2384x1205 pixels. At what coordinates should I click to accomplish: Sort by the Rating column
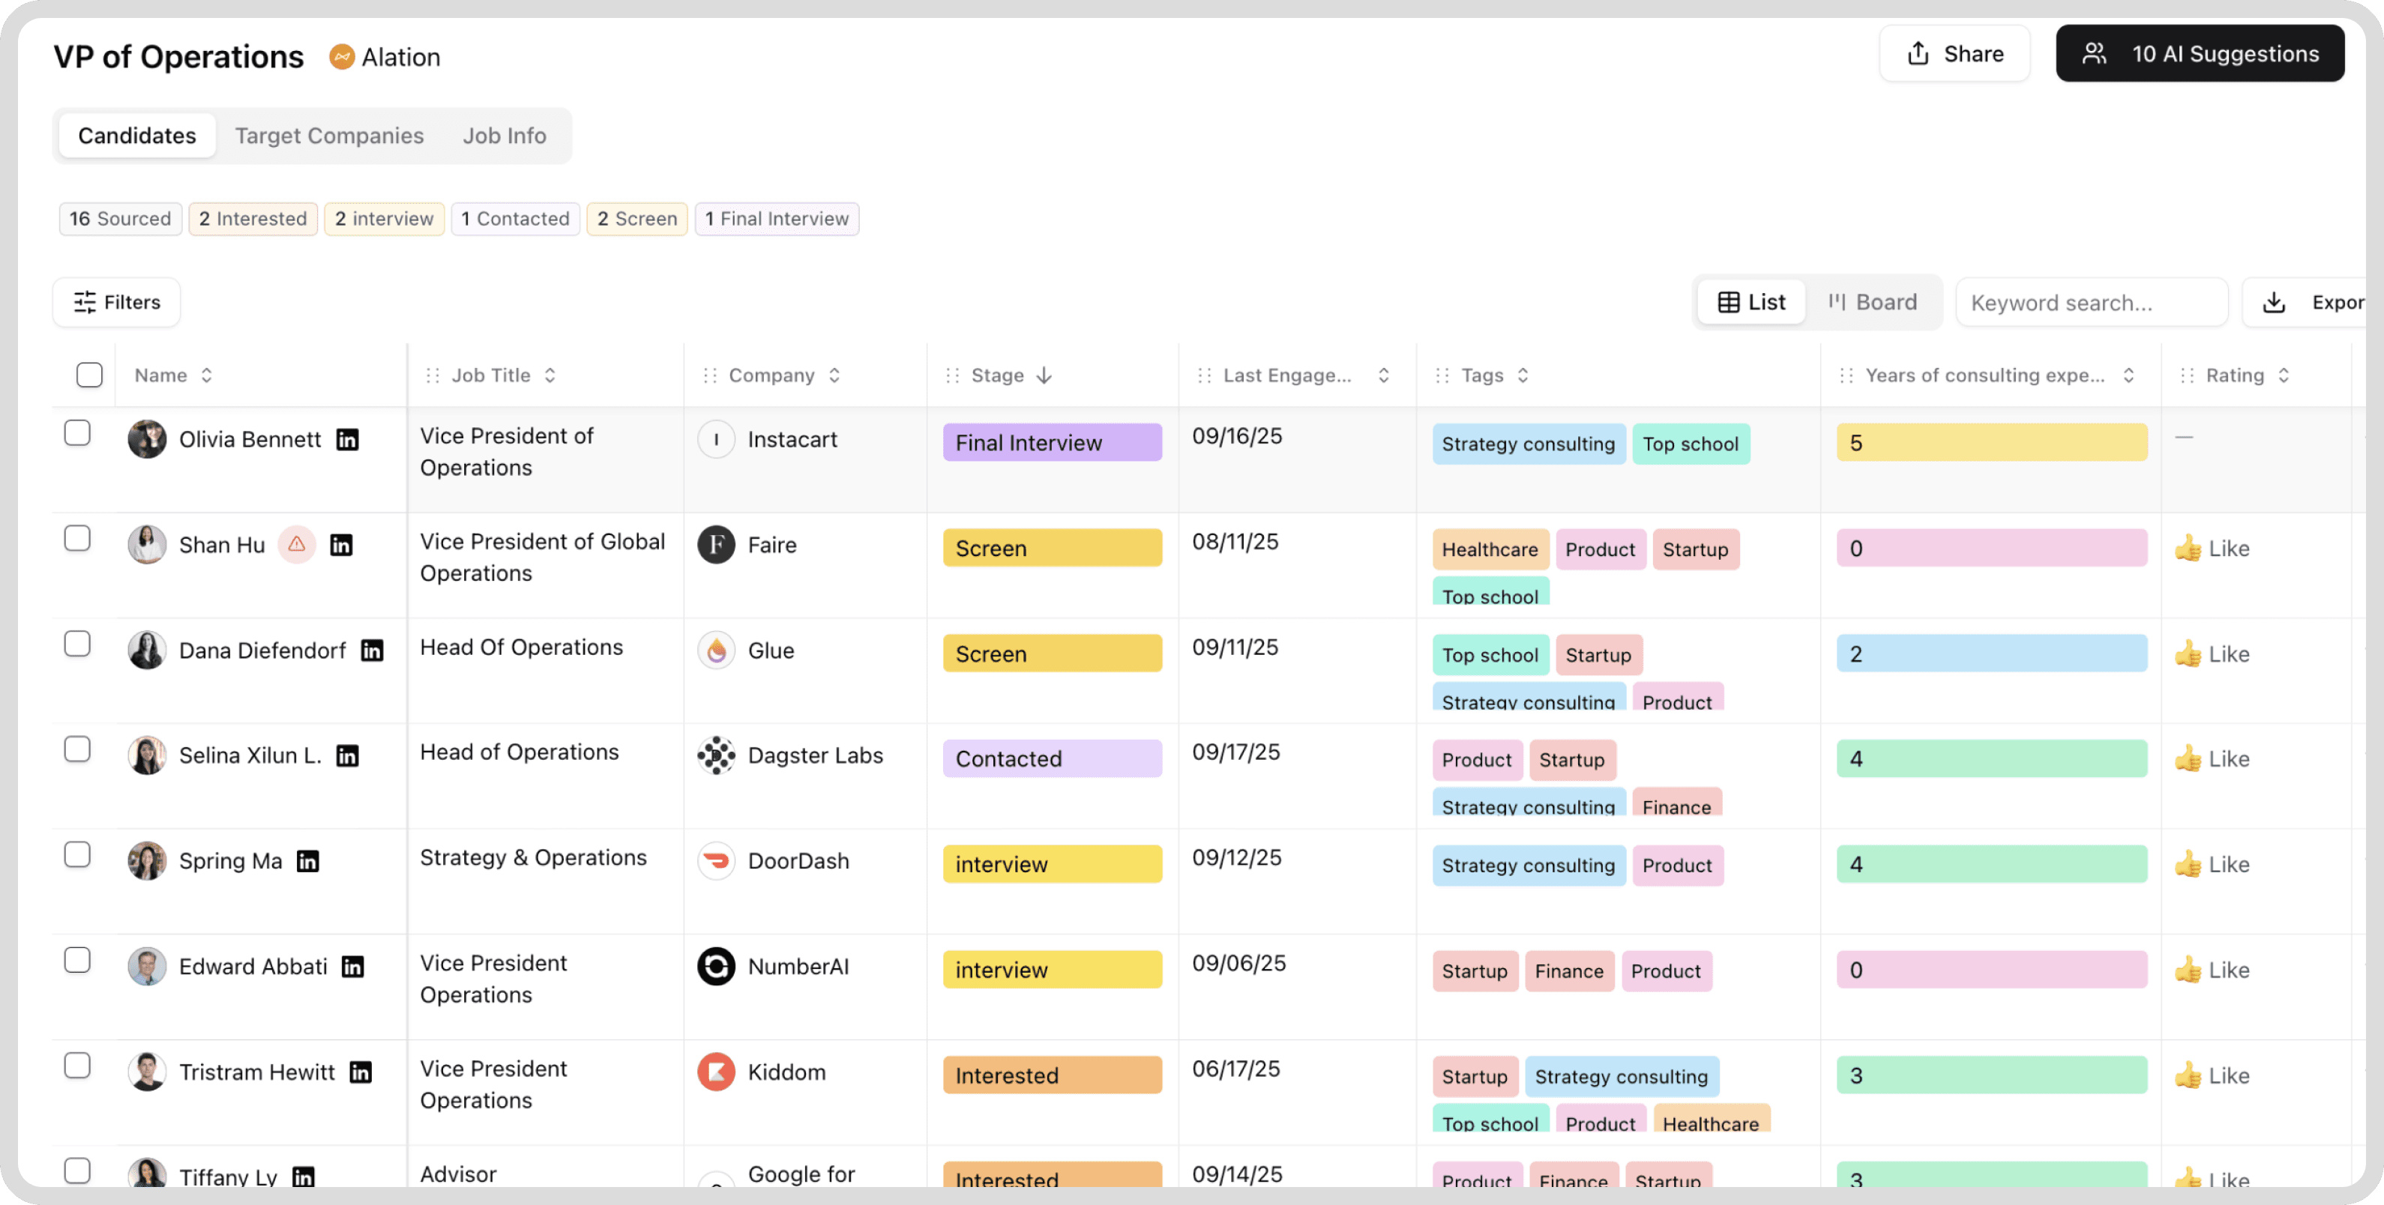2283,375
